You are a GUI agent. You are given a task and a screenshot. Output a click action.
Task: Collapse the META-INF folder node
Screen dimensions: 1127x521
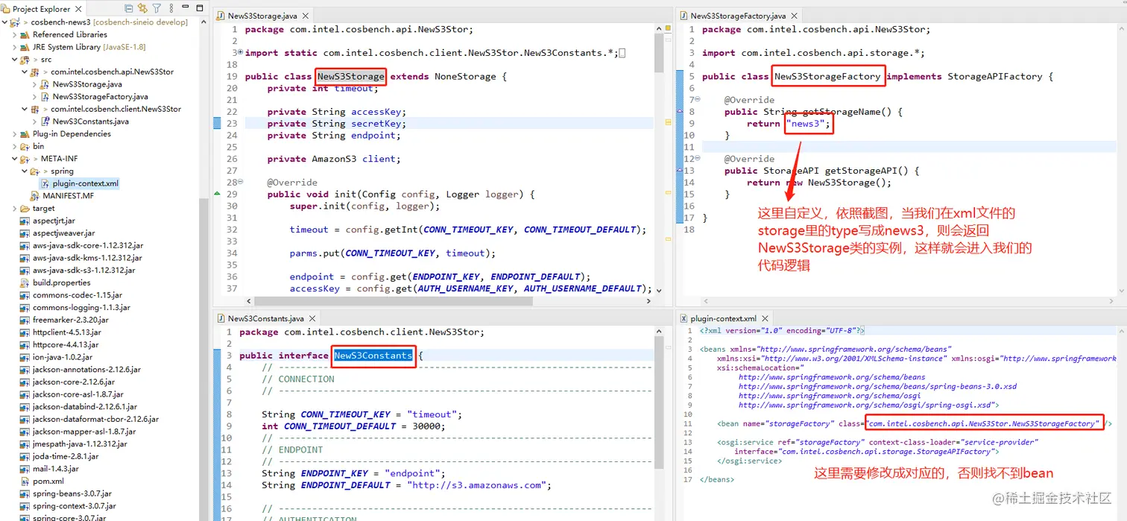[x=15, y=159]
